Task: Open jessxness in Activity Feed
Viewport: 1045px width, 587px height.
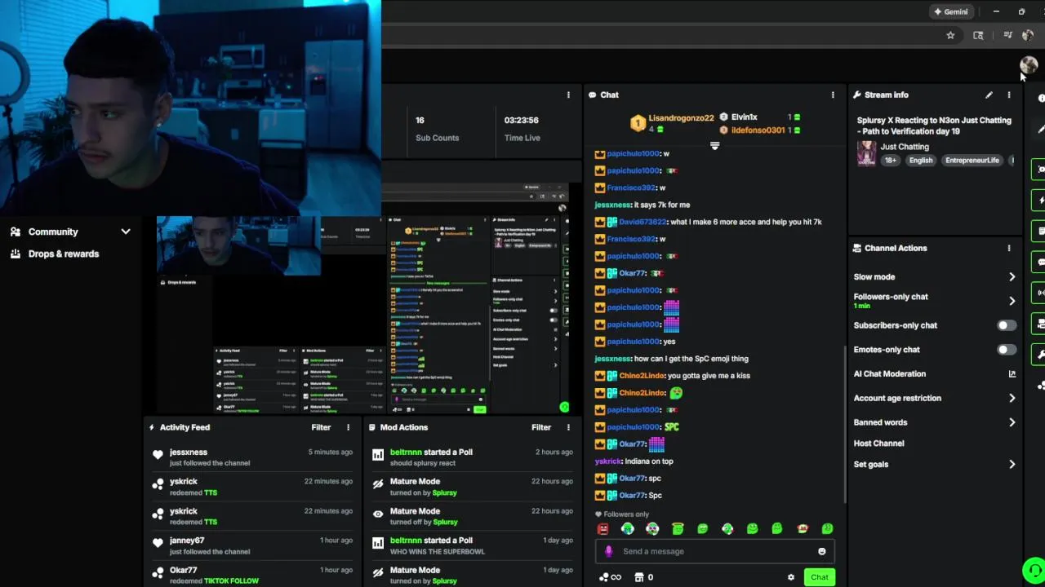Action: [x=189, y=452]
